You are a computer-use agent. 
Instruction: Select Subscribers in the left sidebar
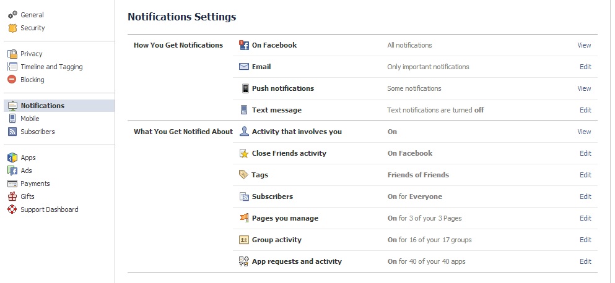coord(37,132)
